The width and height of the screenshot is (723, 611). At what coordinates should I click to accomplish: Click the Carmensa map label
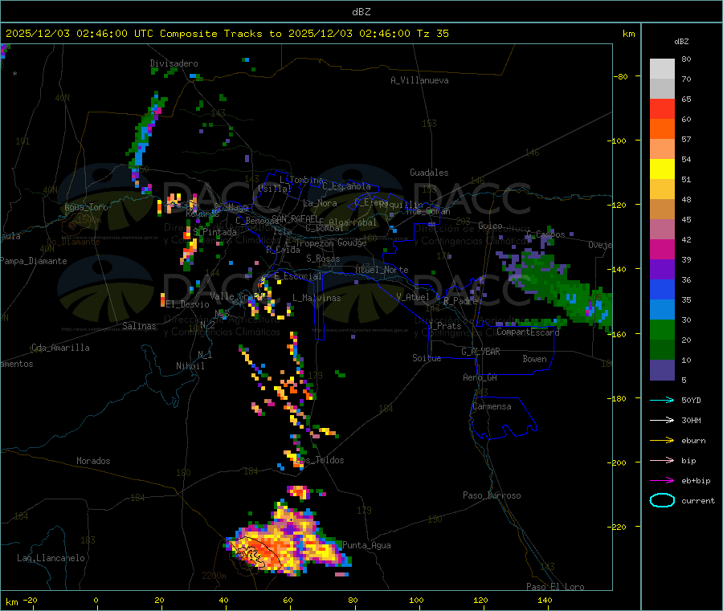492,406
